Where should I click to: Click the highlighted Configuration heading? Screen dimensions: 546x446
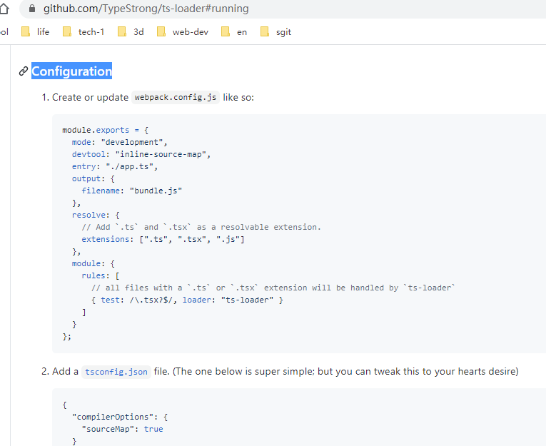tap(71, 71)
